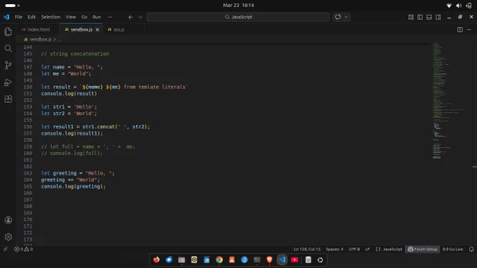477x268 pixels.
Task: Click Finish Setup in status bar
Action: point(422,249)
